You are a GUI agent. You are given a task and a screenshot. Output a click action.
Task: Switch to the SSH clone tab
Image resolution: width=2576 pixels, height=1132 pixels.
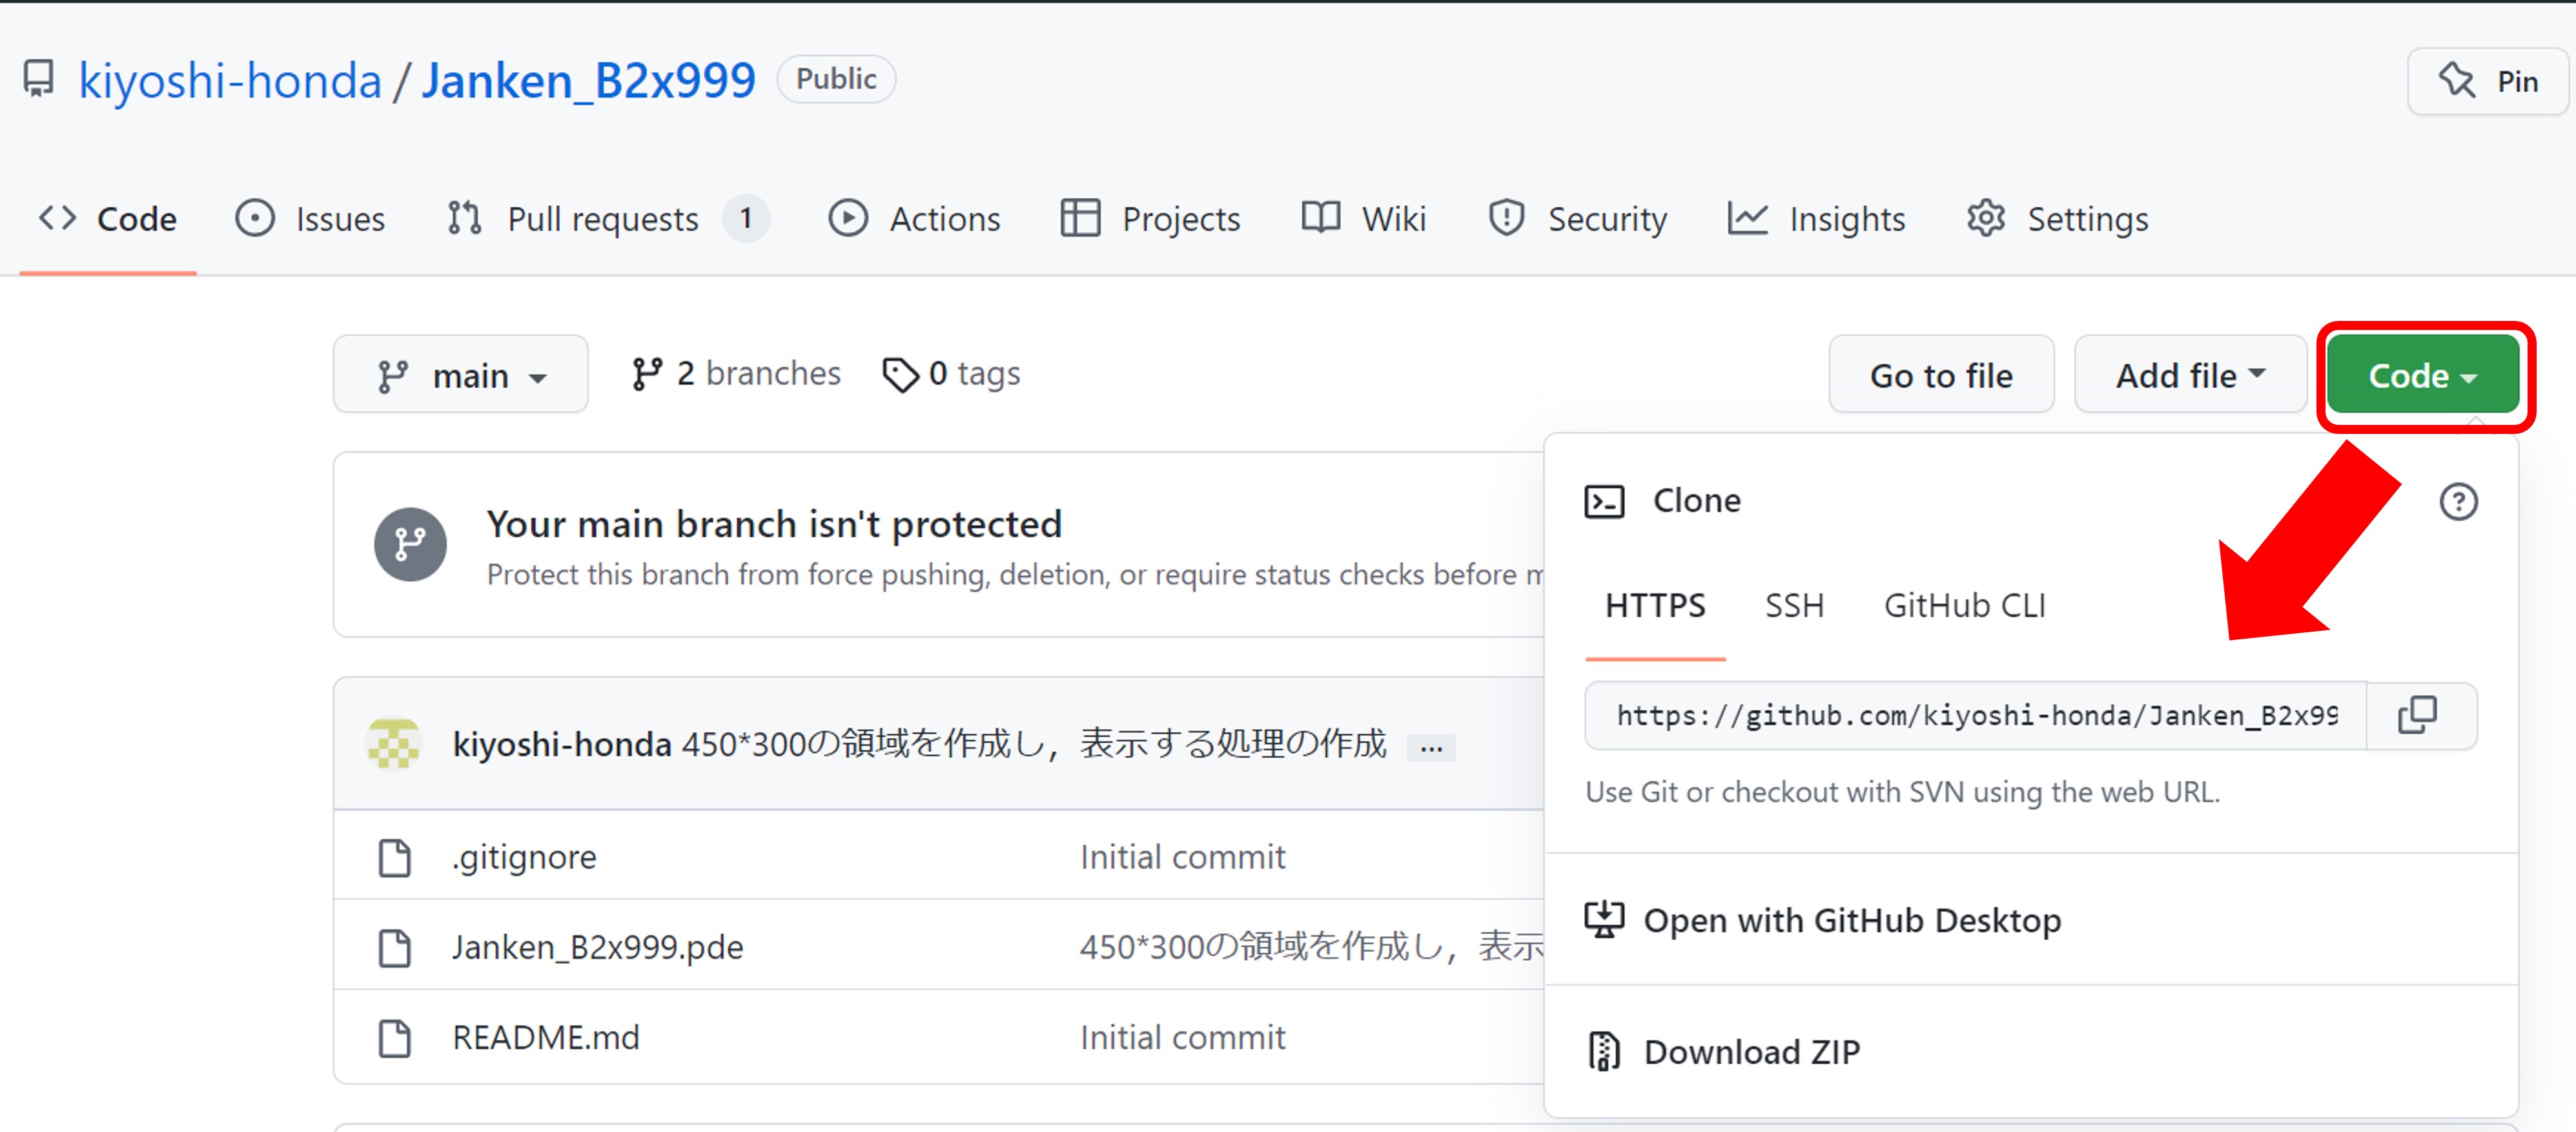coord(1794,606)
